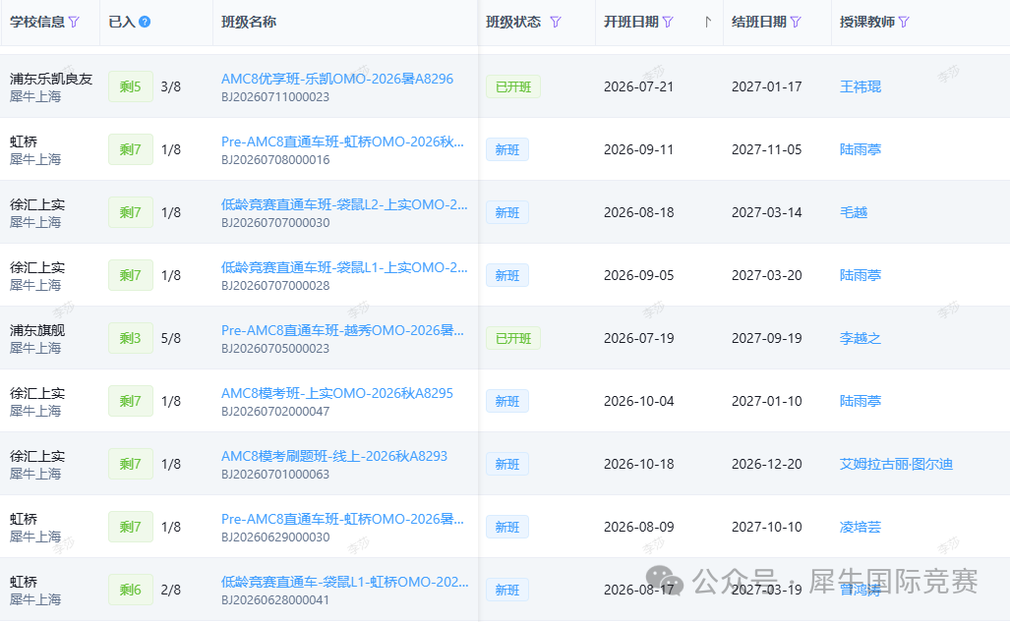Click enrollment count 5/8
The width and height of the screenshot is (1010, 622).
(171, 338)
